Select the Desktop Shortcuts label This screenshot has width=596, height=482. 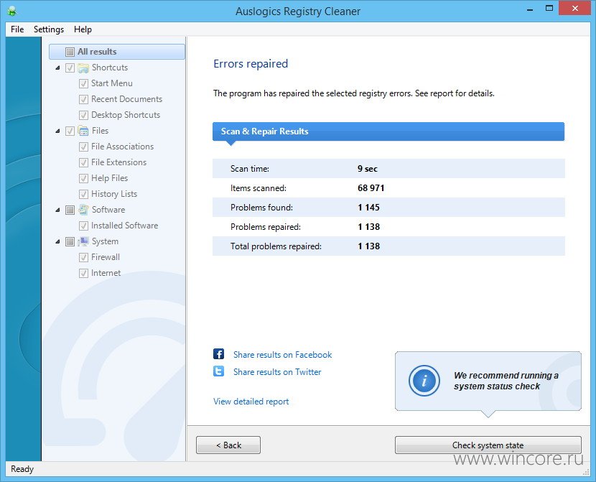tap(126, 115)
